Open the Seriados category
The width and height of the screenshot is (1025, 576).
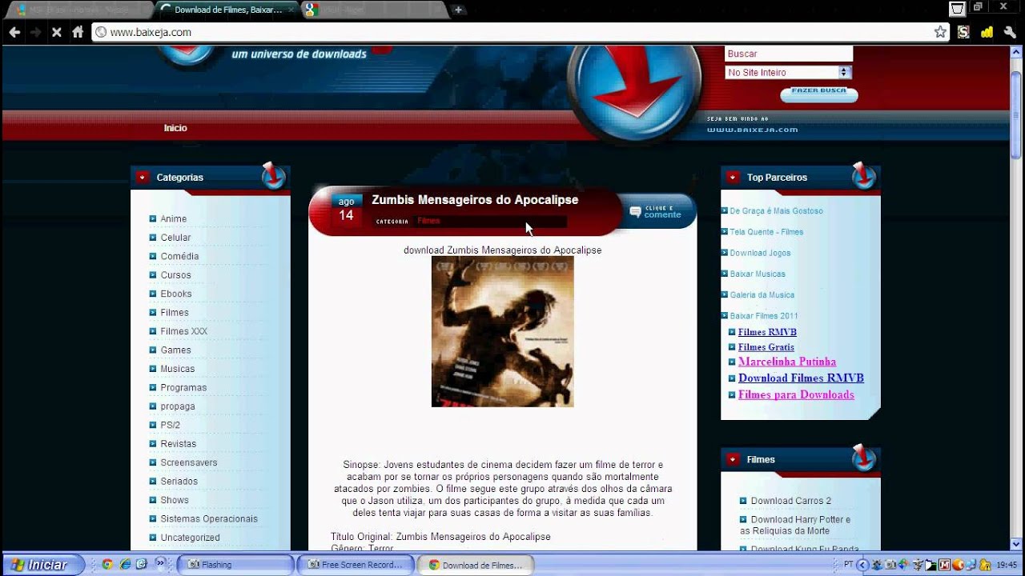click(179, 482)
